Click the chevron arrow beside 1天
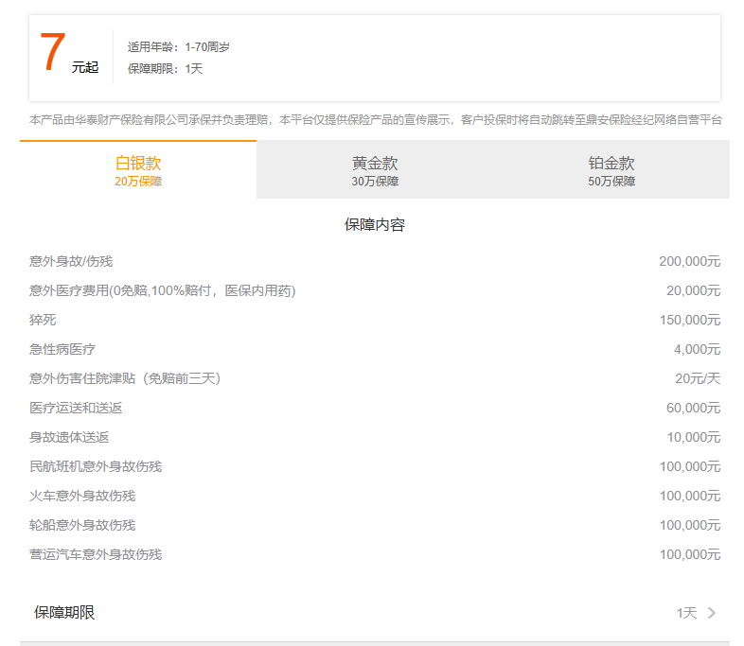This screenshot has width=744, height=646. coord(712,613)
